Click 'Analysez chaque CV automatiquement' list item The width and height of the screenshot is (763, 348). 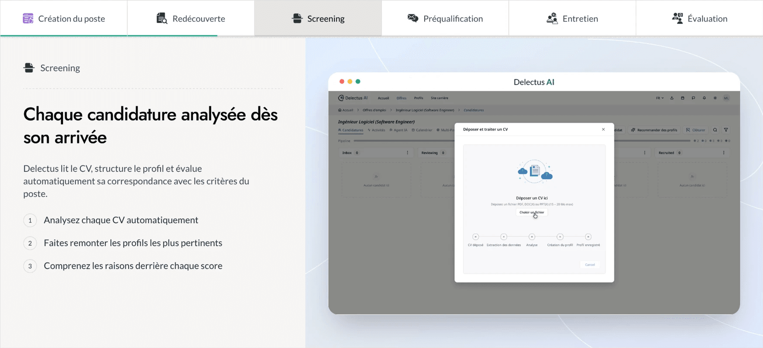[x=121, y=220]
